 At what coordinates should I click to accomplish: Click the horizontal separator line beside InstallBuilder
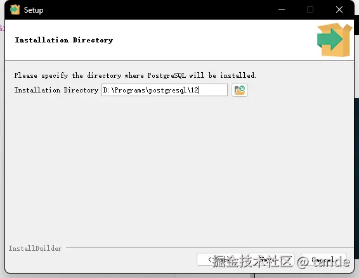click(209, 247)
